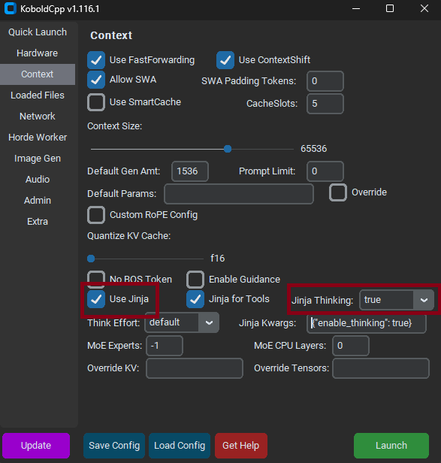
Task: Check the Enable Guidance box
Action: coord(195,280)
